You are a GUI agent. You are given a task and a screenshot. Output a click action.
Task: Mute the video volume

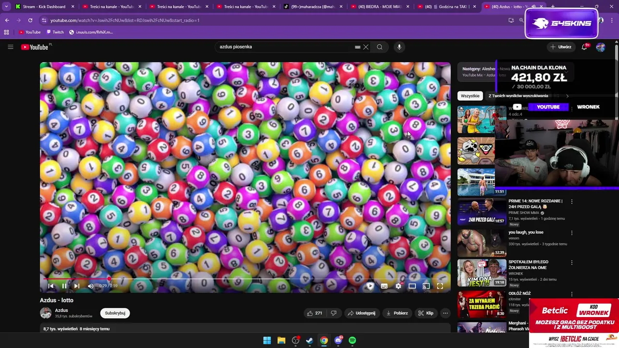[x=90, y=286]
